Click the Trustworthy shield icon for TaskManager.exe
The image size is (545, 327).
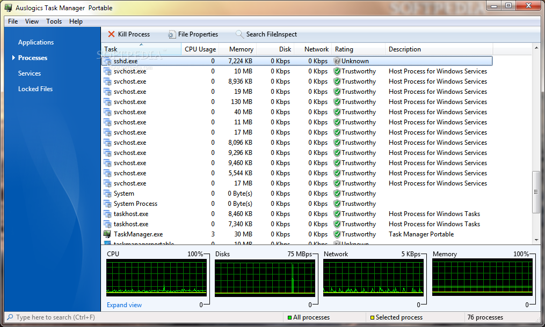pyautogui.click(x=337, y=234)
